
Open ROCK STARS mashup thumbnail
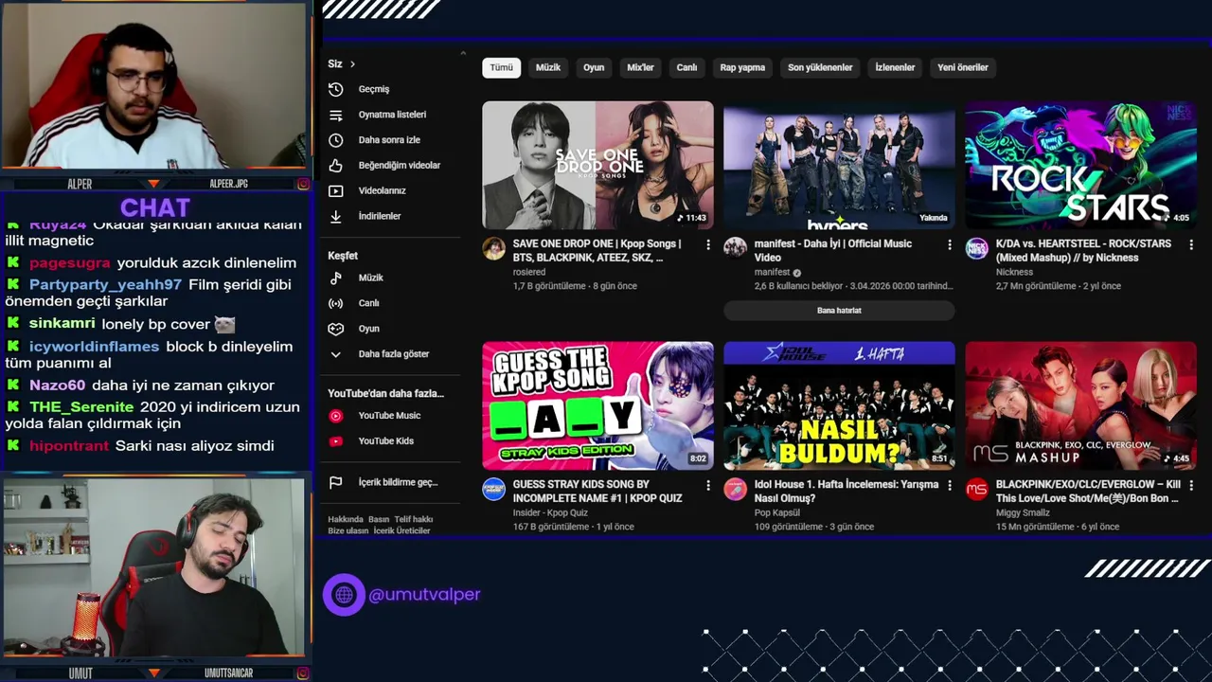tap(1080, 165)
